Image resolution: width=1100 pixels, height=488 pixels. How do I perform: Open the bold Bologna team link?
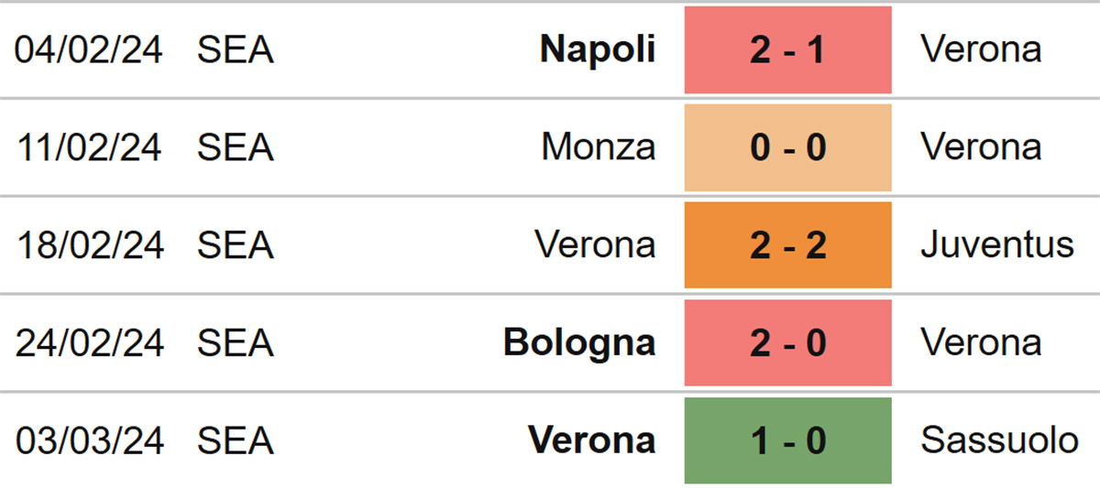(579, 344)
